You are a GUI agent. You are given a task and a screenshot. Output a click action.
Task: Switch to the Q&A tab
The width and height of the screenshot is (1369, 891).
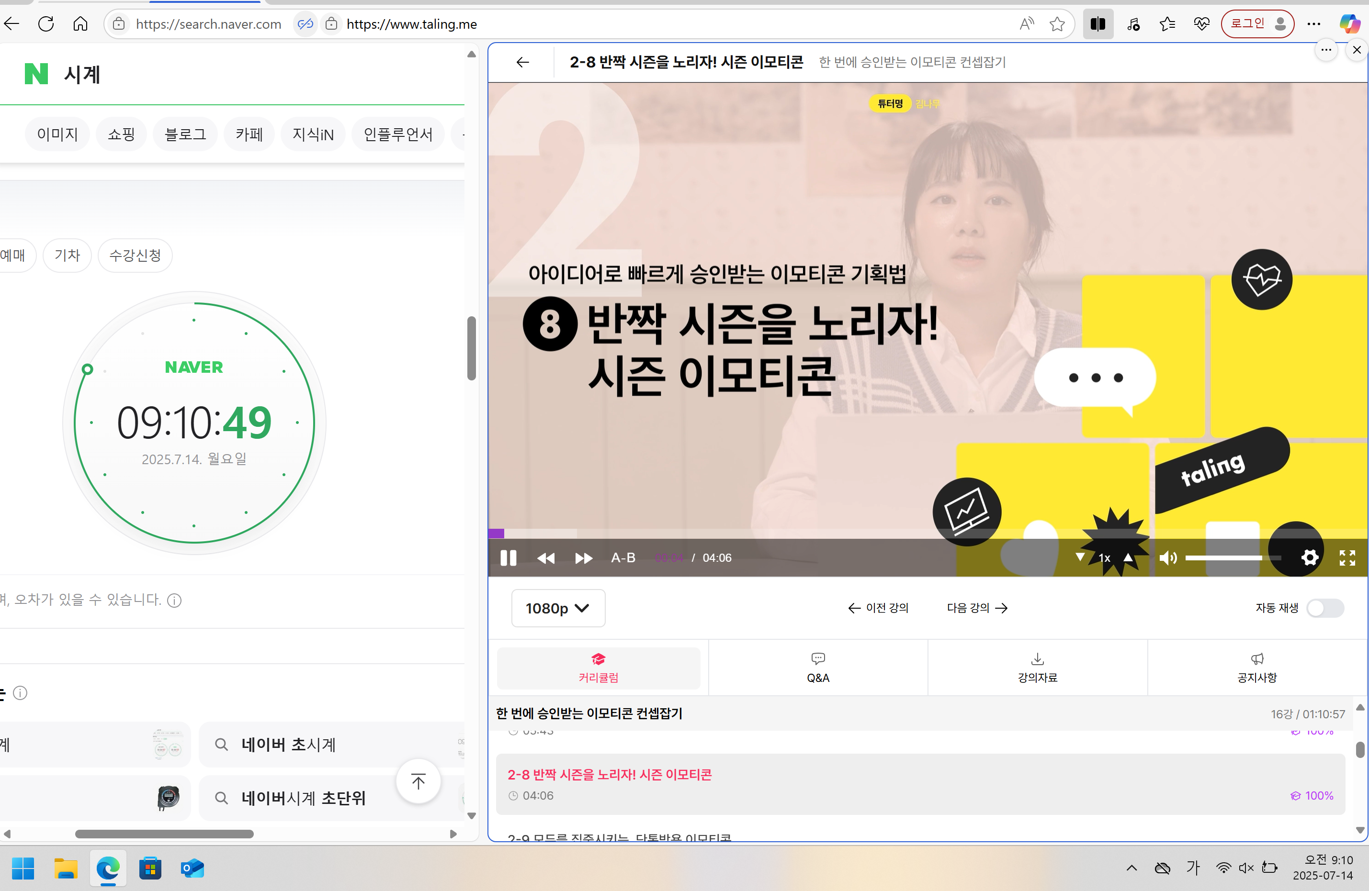pos(817,668)
